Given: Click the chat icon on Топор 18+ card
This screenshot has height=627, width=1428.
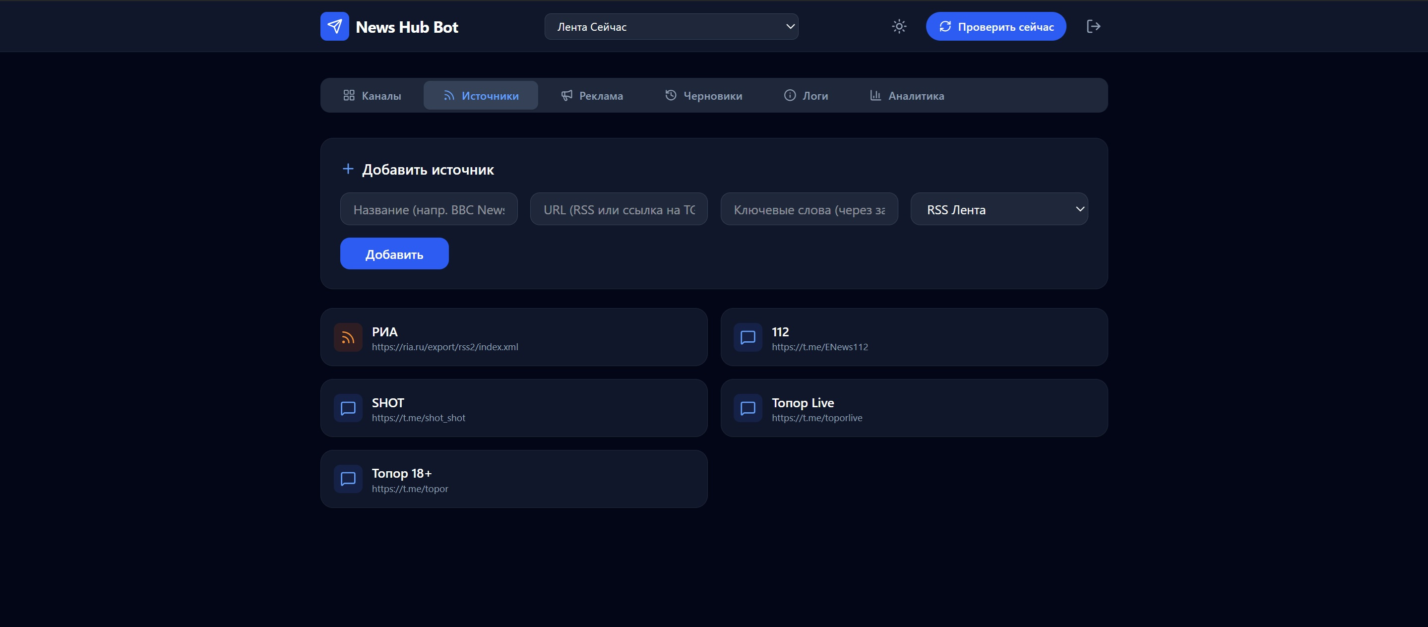Looking at the screenshot, I should tap(348, 478).
